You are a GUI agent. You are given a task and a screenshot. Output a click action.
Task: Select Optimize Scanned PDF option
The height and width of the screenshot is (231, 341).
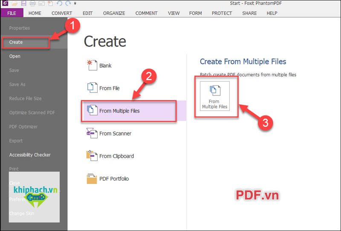click(32, 113)
